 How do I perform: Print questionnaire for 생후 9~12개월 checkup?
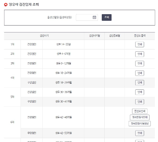(x=140, y=64)
